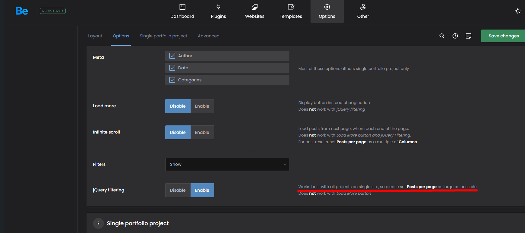
Task: Expand the Filters dropdown showing Show
Action: (x=227, y=164)
